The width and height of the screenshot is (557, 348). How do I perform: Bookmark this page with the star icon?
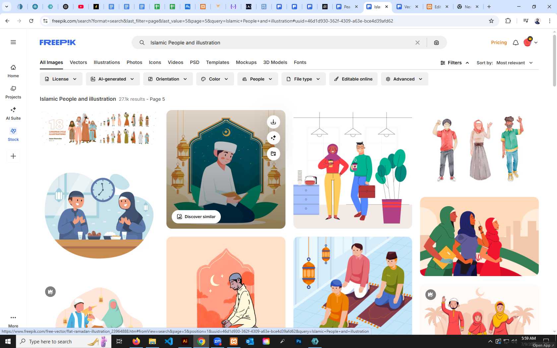point(491,21)
